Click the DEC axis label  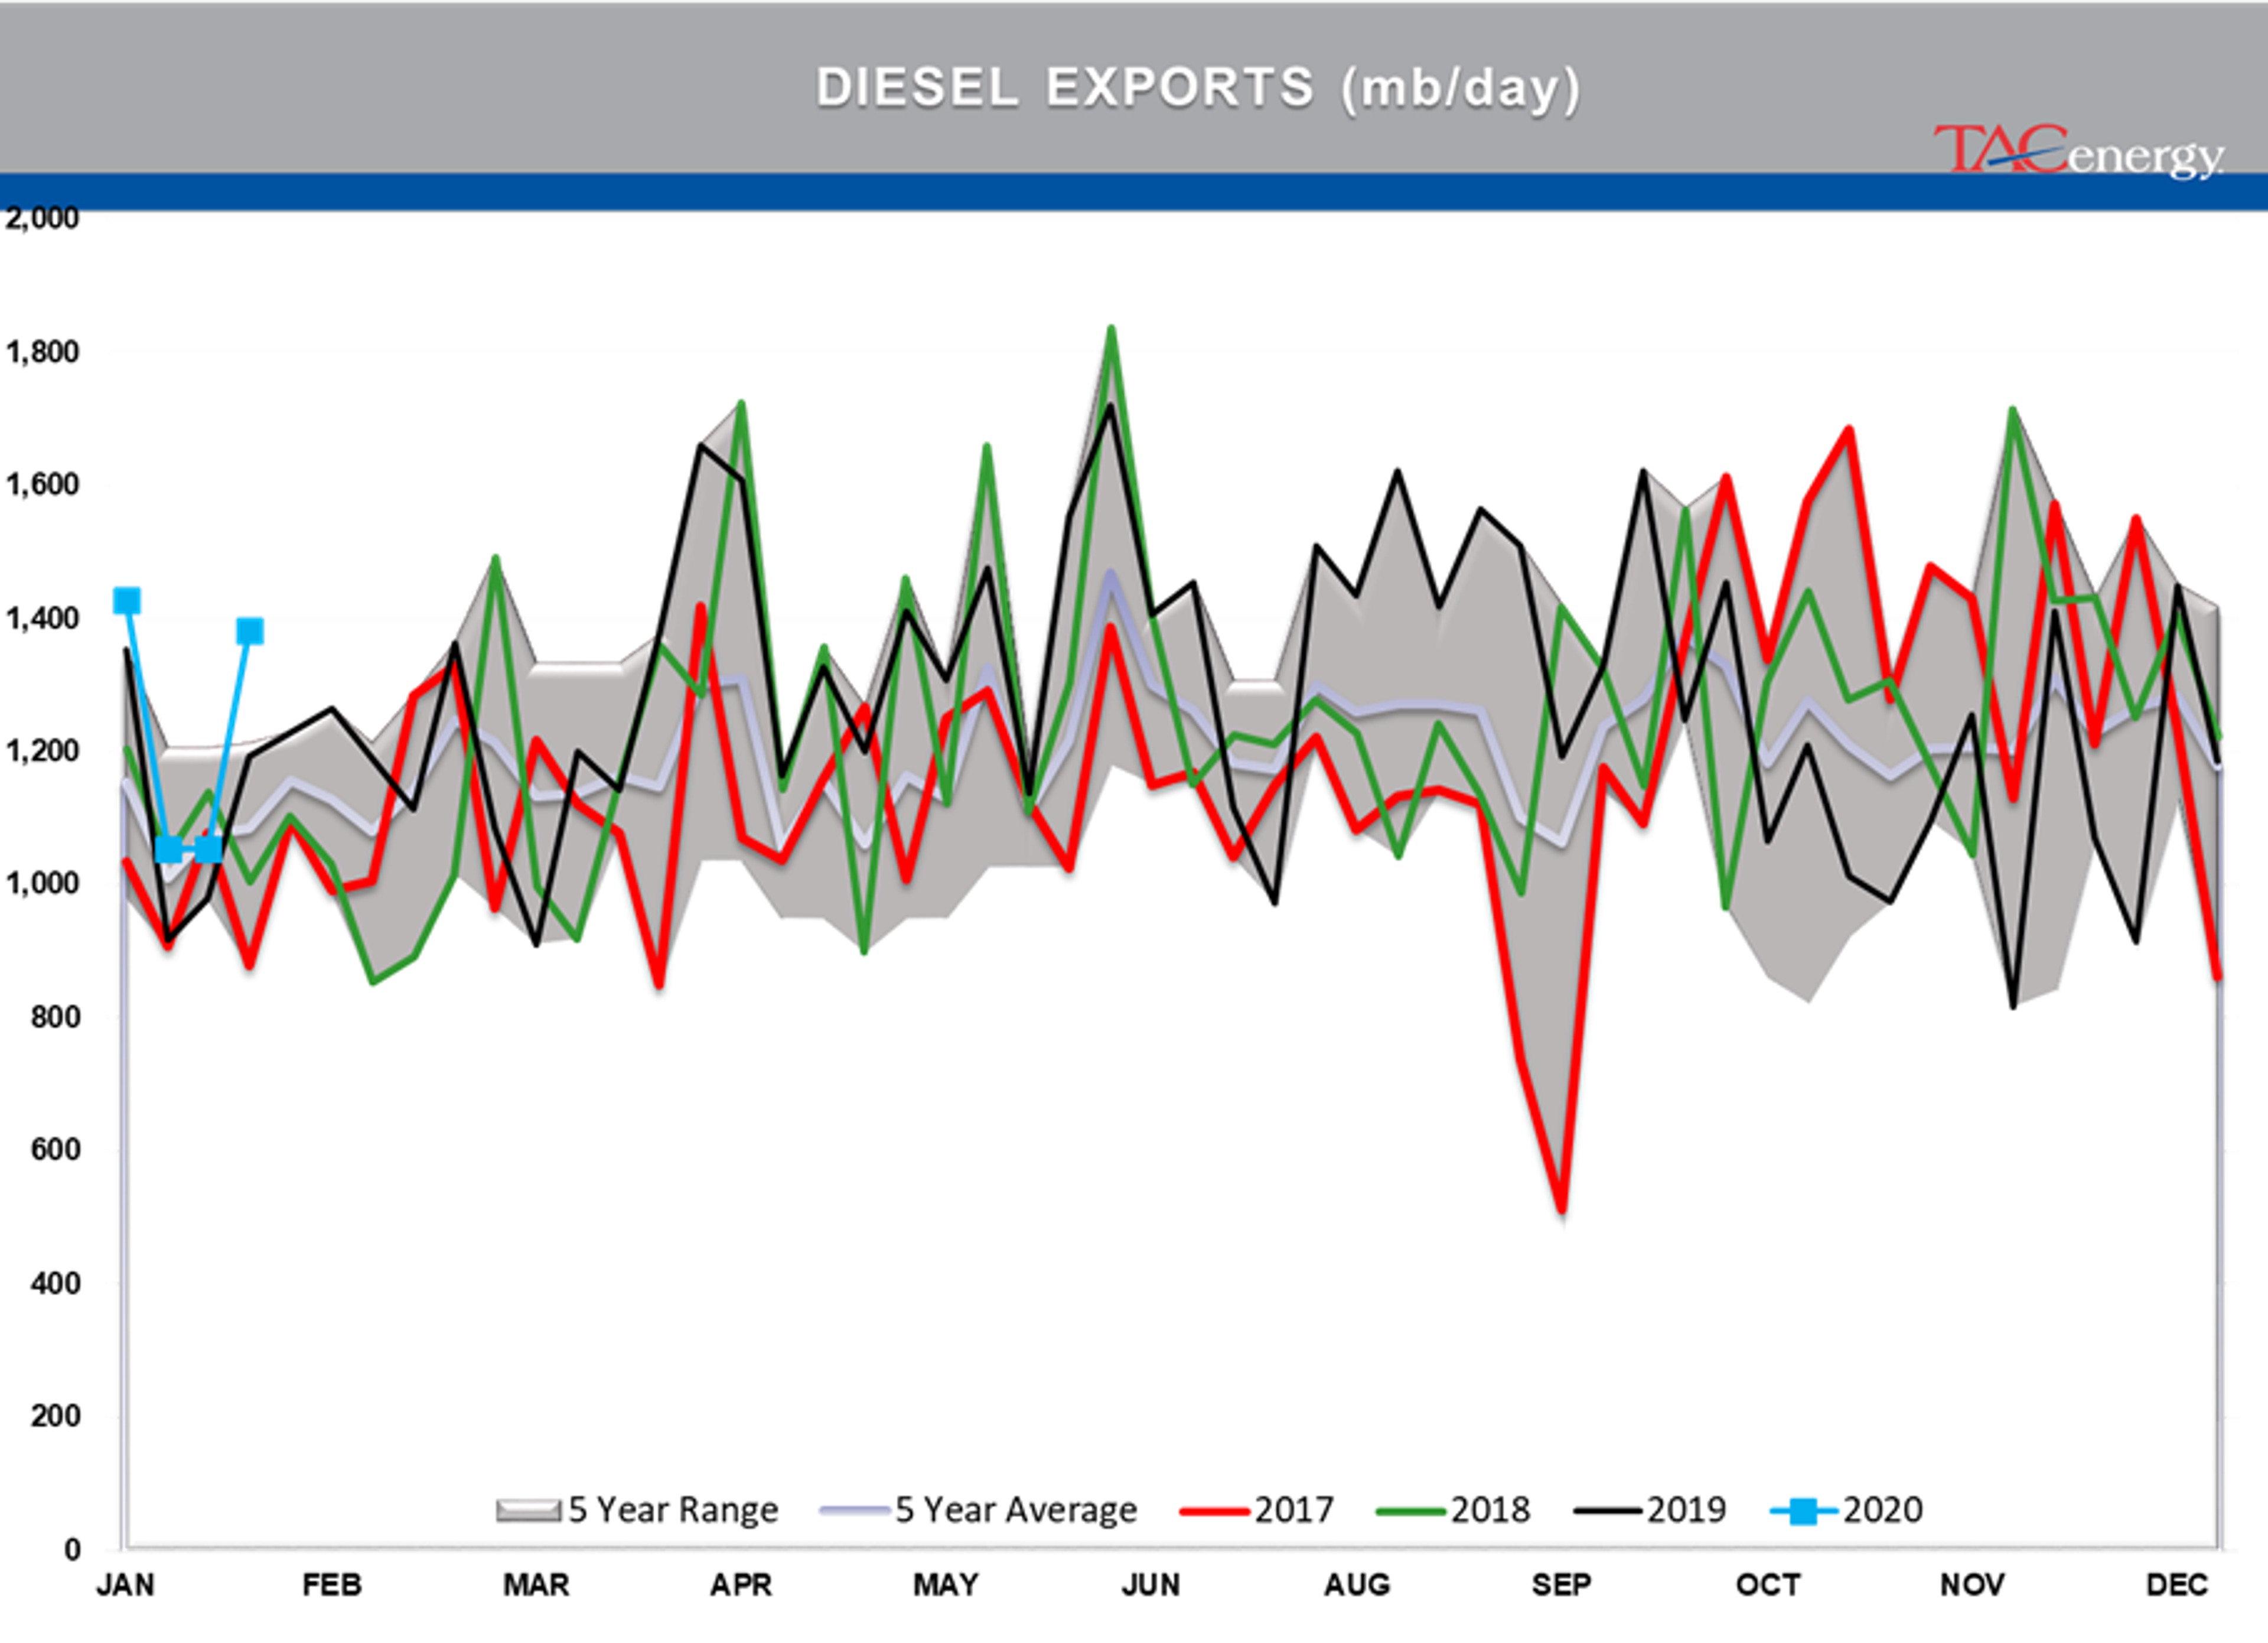click(x=2177, y=1585)
